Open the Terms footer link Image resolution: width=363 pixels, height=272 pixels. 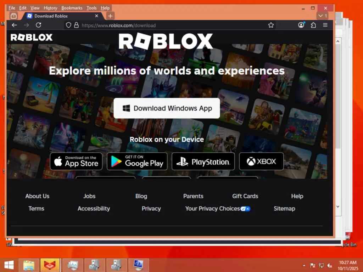point(37,209)
